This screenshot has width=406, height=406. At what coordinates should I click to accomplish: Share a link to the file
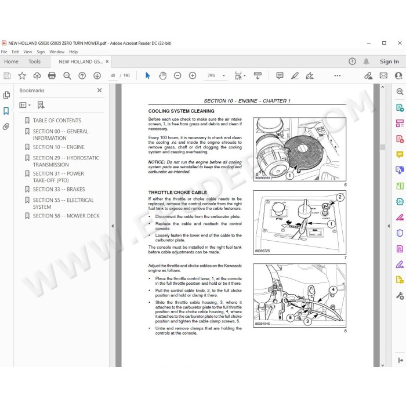coord(368,75)
